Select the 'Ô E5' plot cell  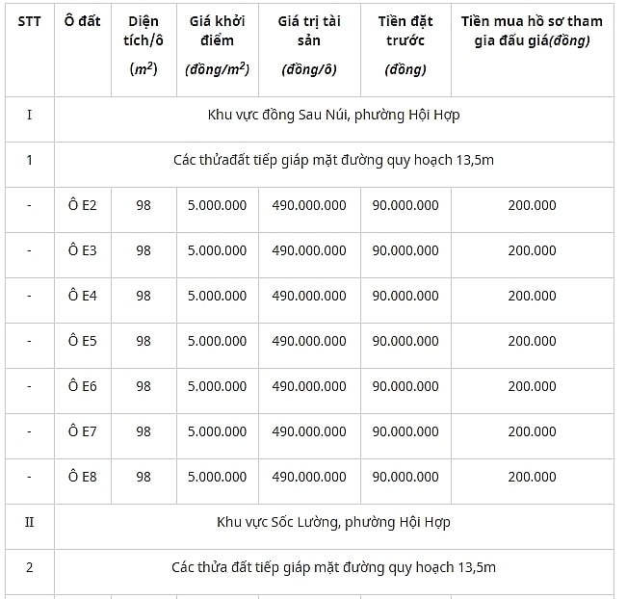83,341
